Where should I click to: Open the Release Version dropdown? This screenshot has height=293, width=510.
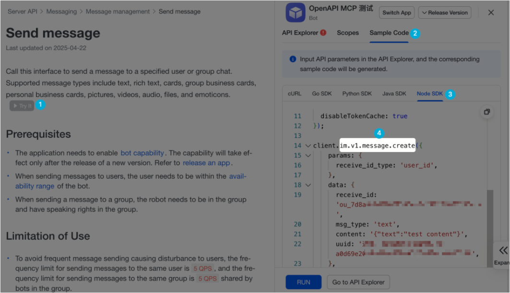(x=444, y=12)
